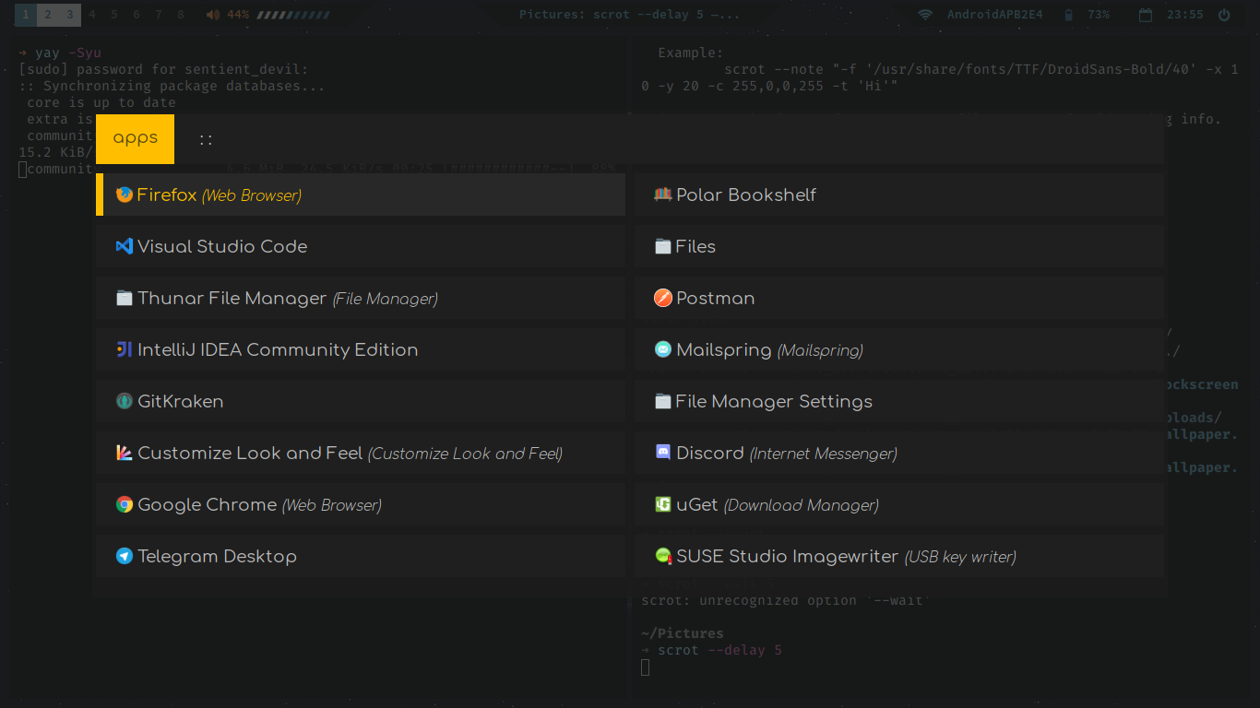The width and height of the screenshot is (1260, 708).
Task: Click the Firefox icon in launcher
Action: 125,195
